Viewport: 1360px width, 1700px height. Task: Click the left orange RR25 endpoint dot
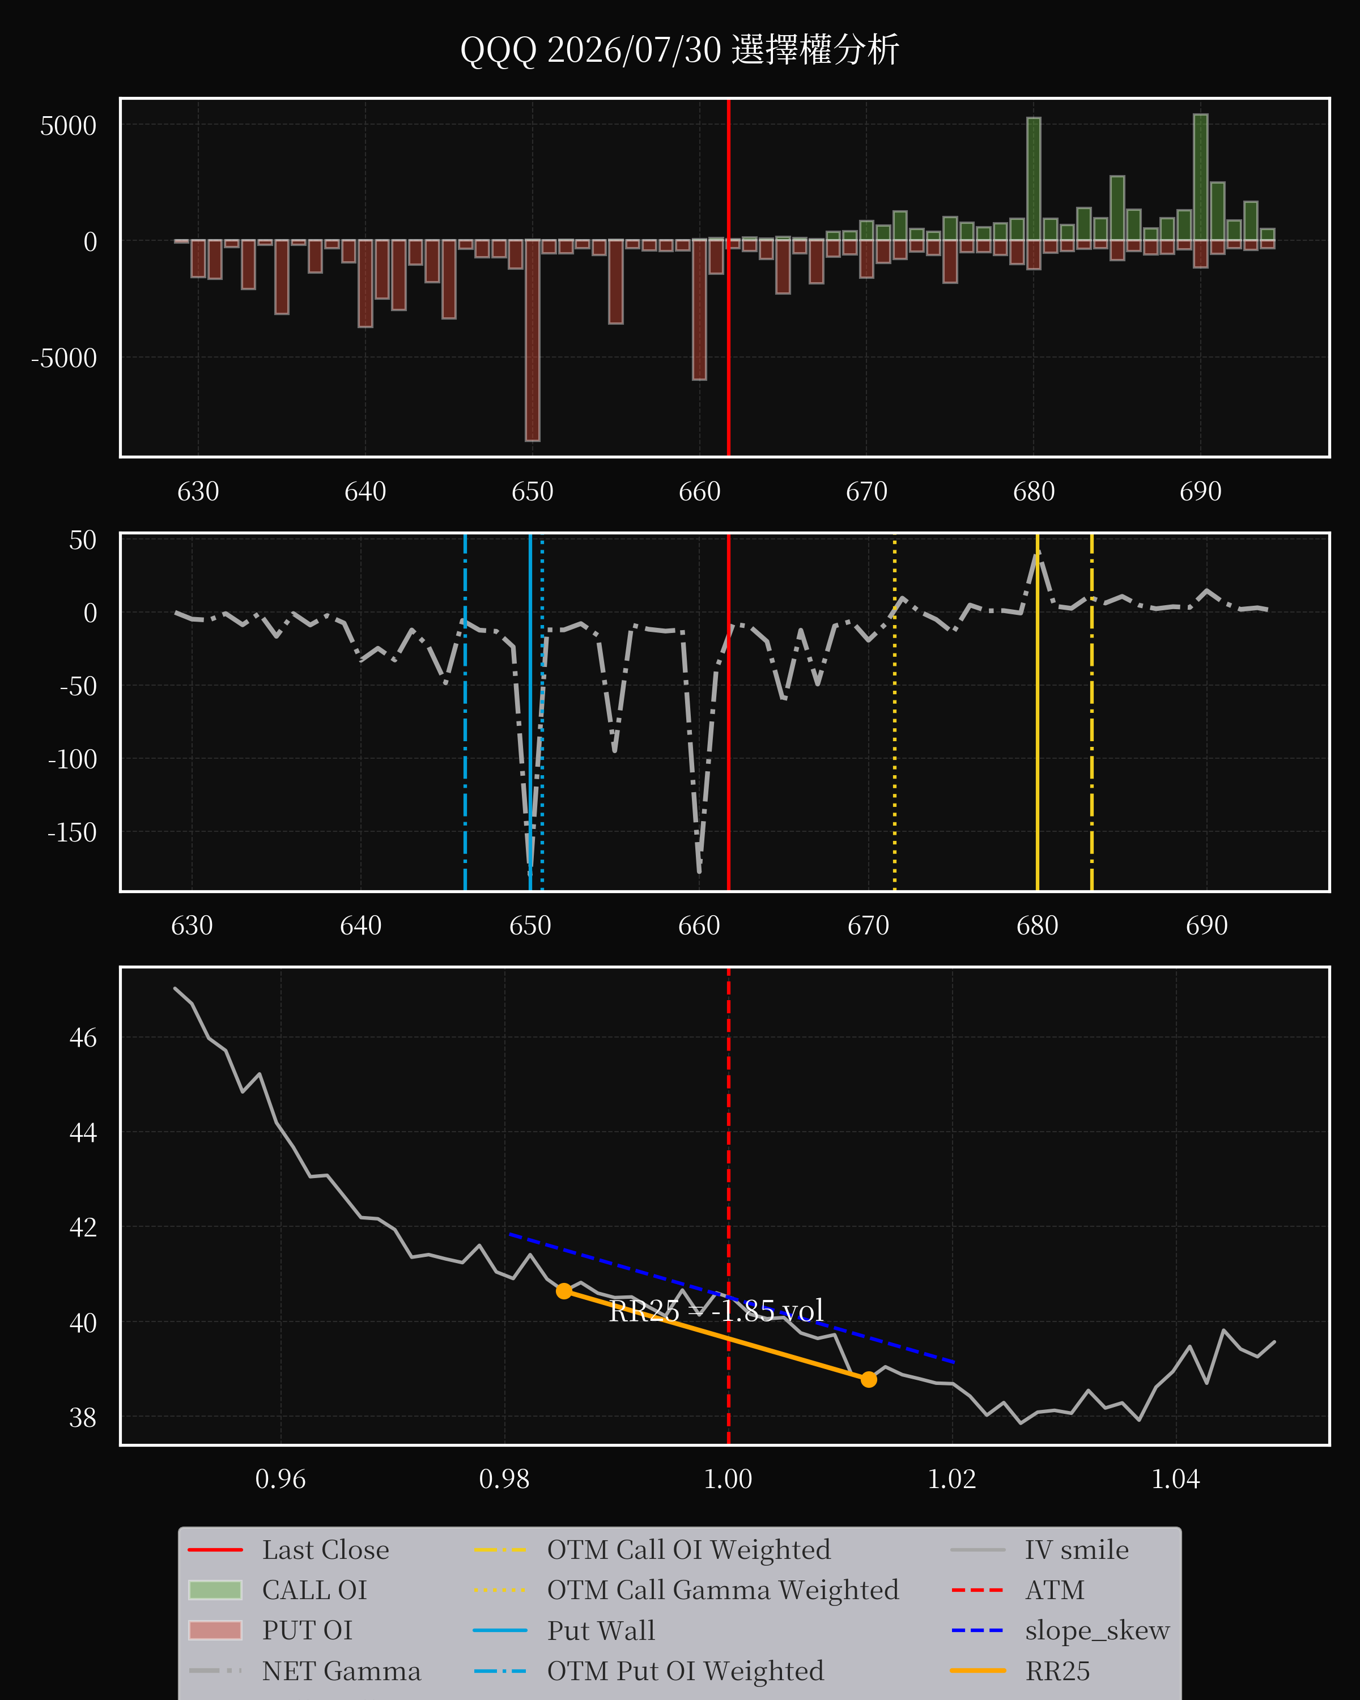pyautogui.click(x=564, y=1291)
